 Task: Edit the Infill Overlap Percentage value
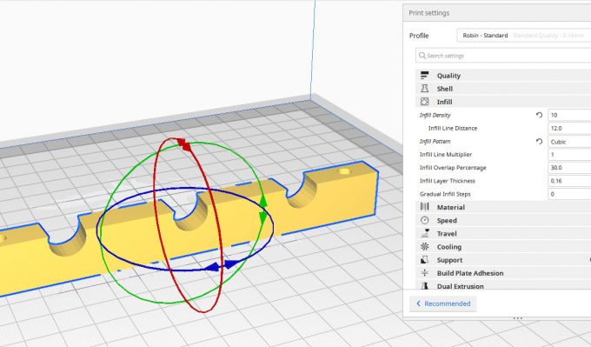point(569,168)
